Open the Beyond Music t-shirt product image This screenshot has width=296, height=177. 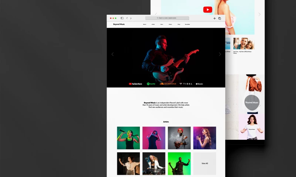252,127
